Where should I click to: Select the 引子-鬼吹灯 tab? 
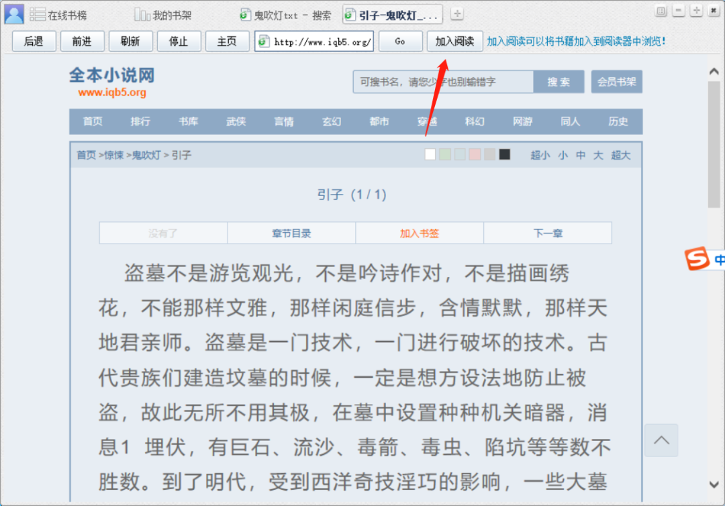[392, 15]
